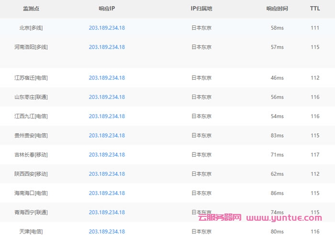
Task: Click the 陕西西安[移动] row IP address
Action: coord(107,174)
